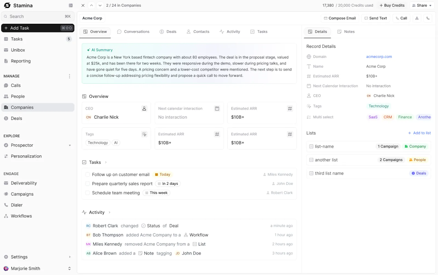Switch to the Tasks tab

click(259, 32)
